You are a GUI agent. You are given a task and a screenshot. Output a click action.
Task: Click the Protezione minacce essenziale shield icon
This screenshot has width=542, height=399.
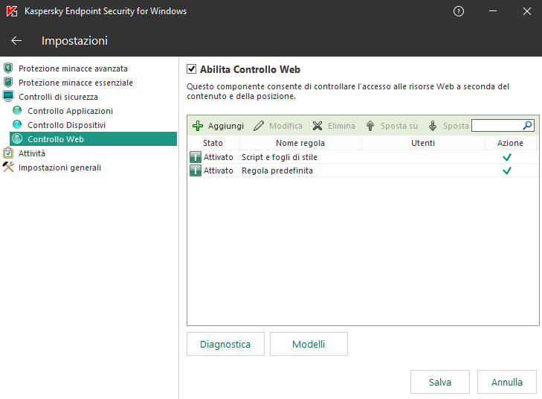coord(8,83)
